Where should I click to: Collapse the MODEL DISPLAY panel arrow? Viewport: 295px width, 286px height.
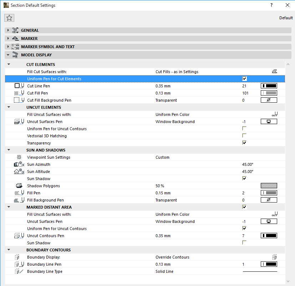[x=8, y=55]
